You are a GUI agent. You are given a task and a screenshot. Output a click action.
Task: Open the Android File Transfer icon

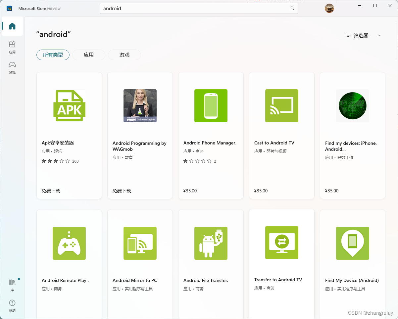[x=211, y=243]
